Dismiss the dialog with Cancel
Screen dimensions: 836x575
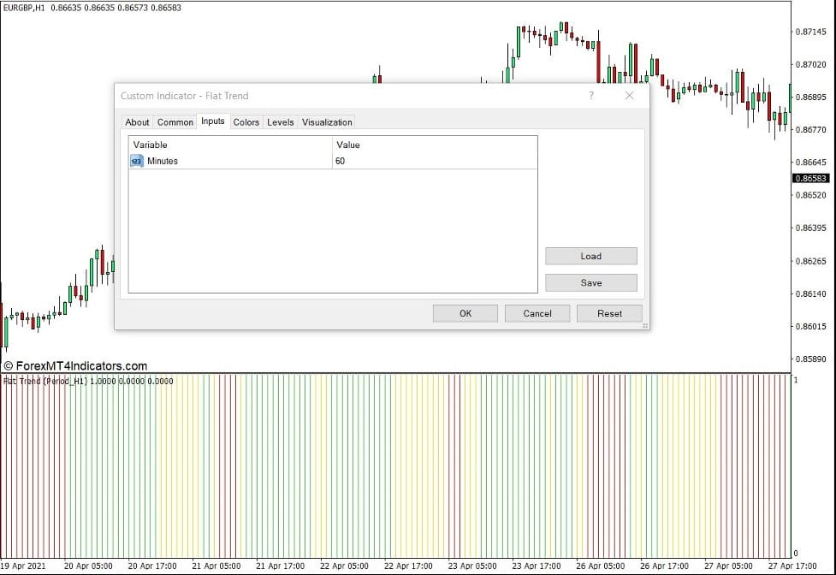pos(537,313)
